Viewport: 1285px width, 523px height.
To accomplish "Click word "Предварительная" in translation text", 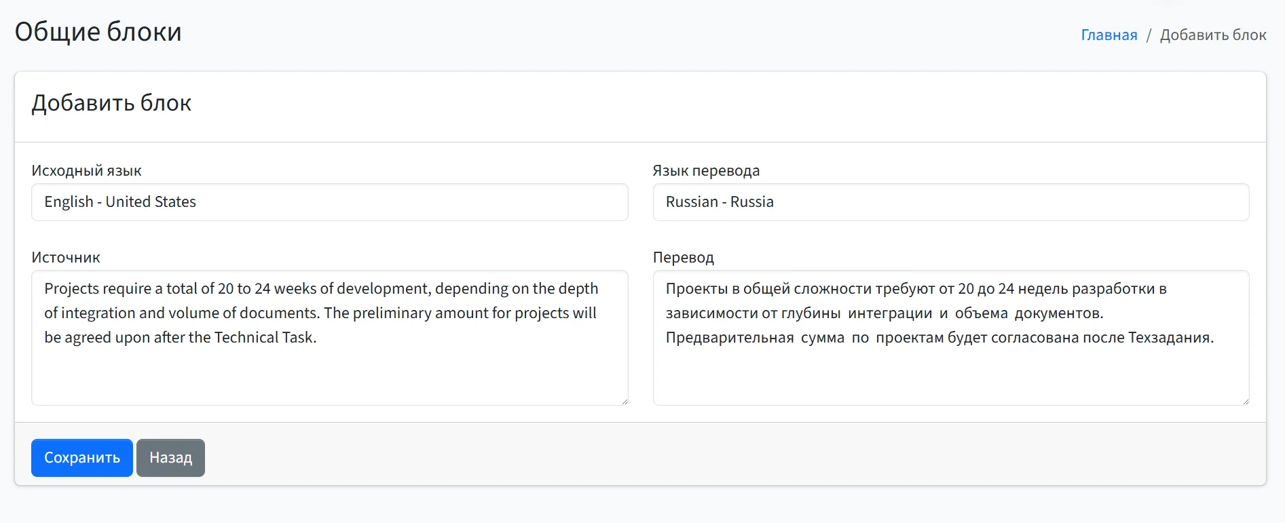I will [x=729, y=337].
